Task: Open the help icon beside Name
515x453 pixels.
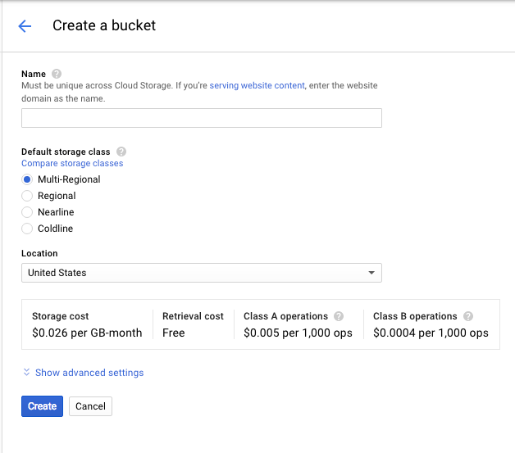Action: 57,74
